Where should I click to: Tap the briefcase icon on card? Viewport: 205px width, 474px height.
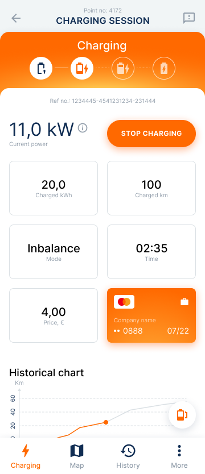point(184,301)
